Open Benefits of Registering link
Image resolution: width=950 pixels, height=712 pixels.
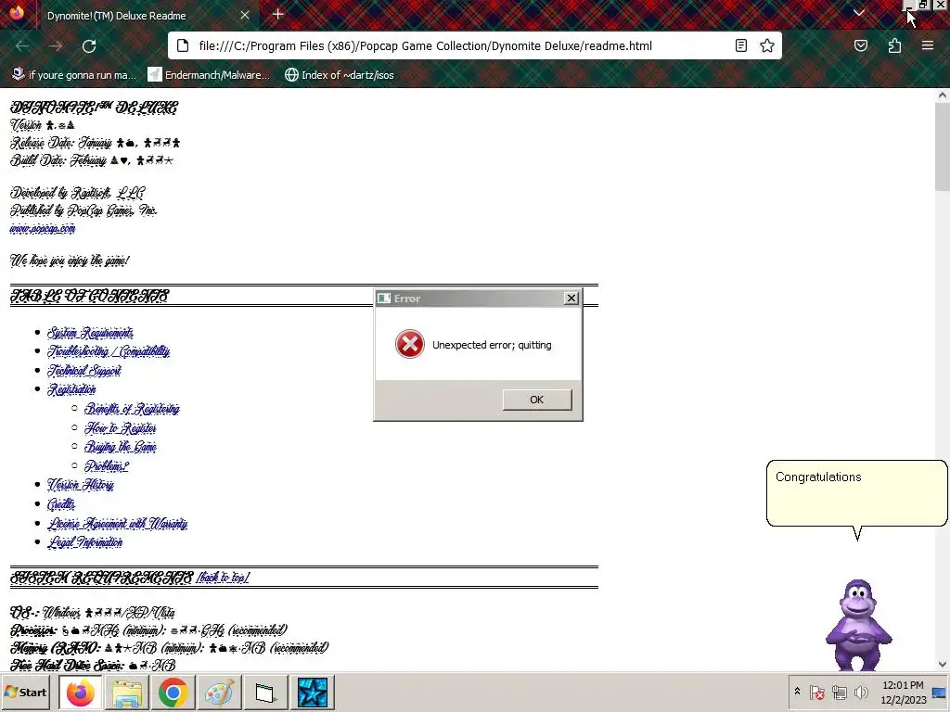click(132, 409)
